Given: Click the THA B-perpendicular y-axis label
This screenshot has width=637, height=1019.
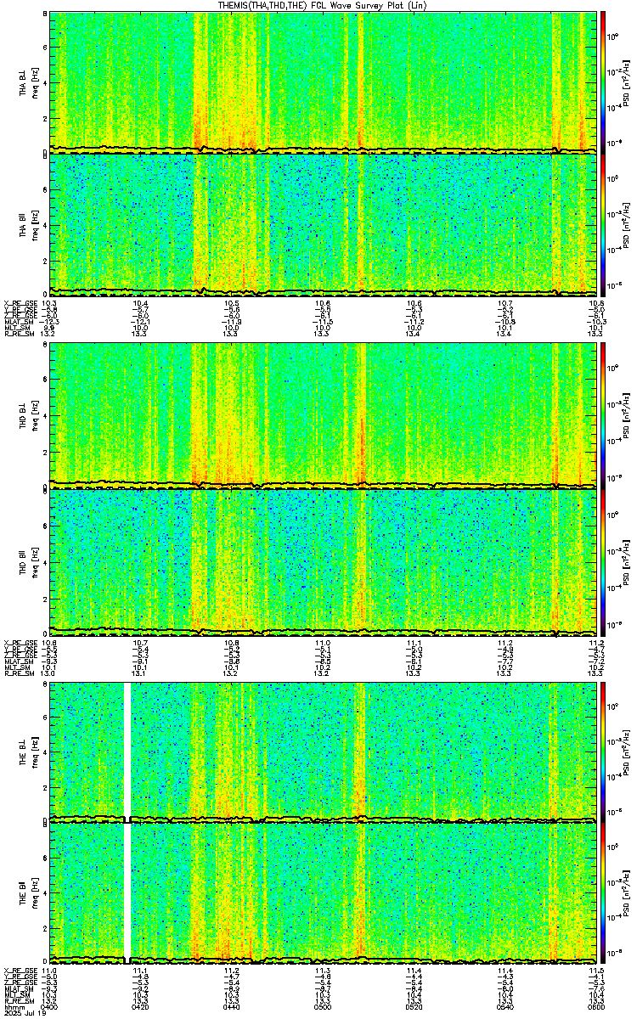Looking at the screenshot, I should pos(24,82).
